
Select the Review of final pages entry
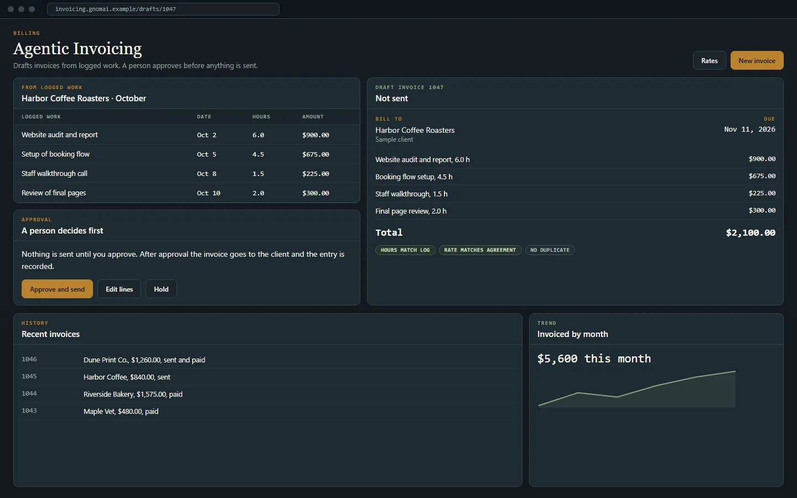click(x=187, y=193)
